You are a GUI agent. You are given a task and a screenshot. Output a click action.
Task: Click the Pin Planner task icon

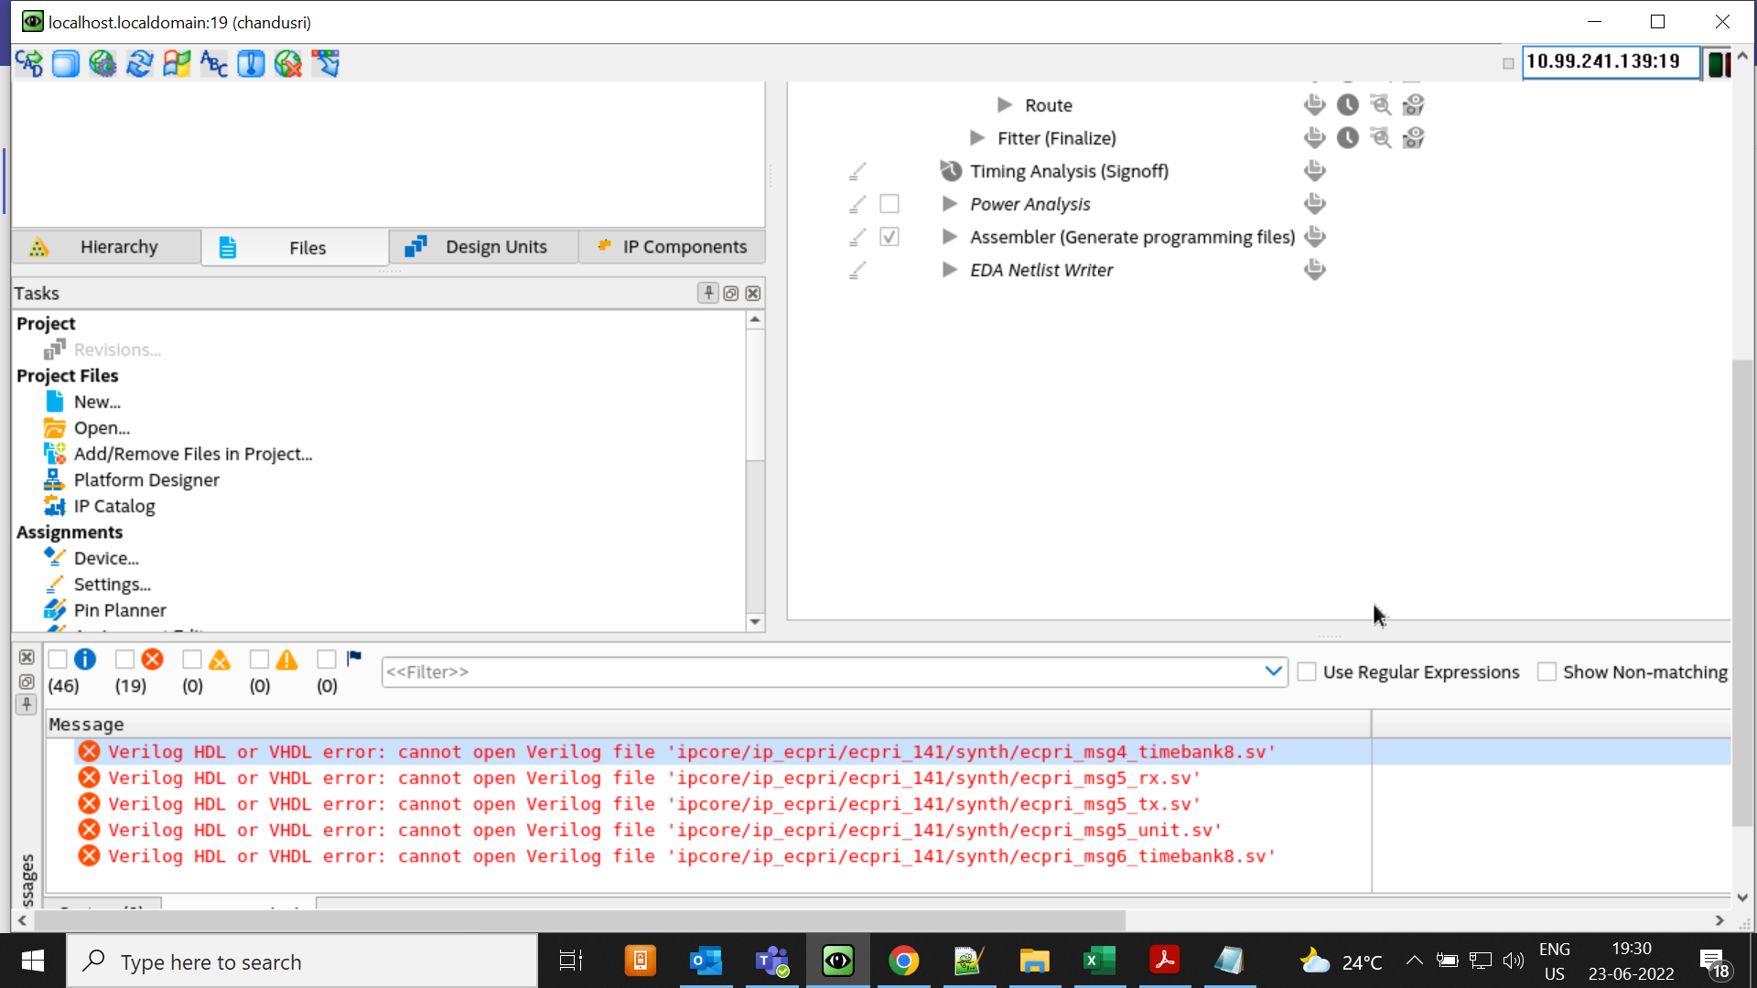(x=54, y=610)
